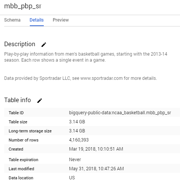Click the Number of rows value 4,160,393
180x185 pixels.
pos(79,140)
